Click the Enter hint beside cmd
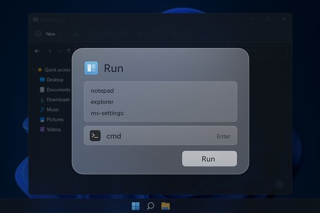Screen dimensions: 320x213 tap(223, 136)
